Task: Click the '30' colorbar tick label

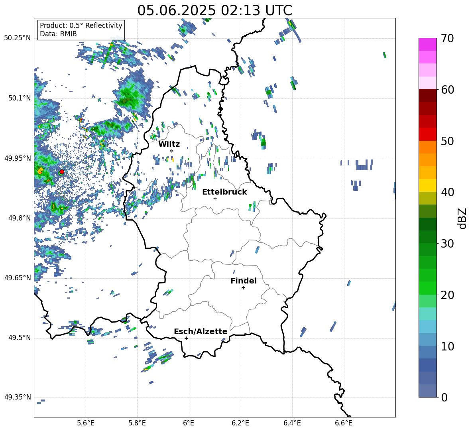Action: [448, 244]
